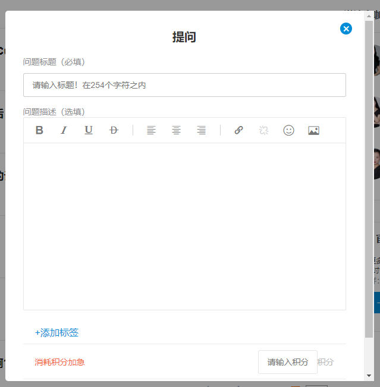The height and width of the screenshot is (387, 380).
Task: Insert a hyperlink via chain icon
Action: [x=238, y=130]
